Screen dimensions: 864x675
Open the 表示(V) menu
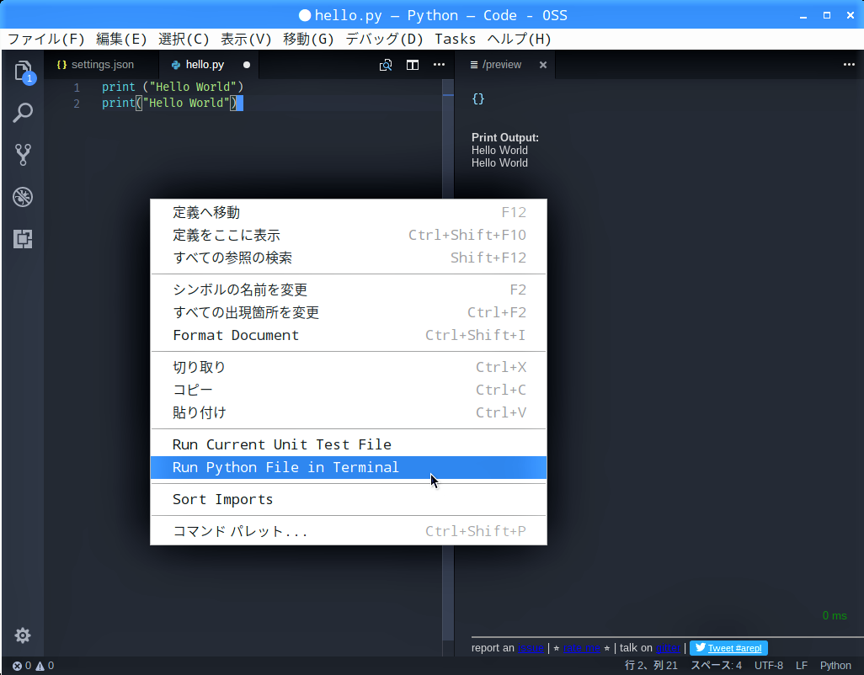(246, 39)
